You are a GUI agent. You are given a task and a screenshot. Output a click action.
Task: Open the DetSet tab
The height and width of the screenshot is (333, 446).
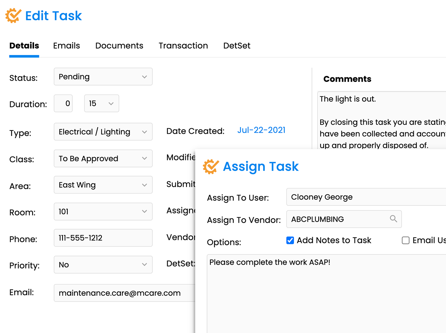point(237,46)
